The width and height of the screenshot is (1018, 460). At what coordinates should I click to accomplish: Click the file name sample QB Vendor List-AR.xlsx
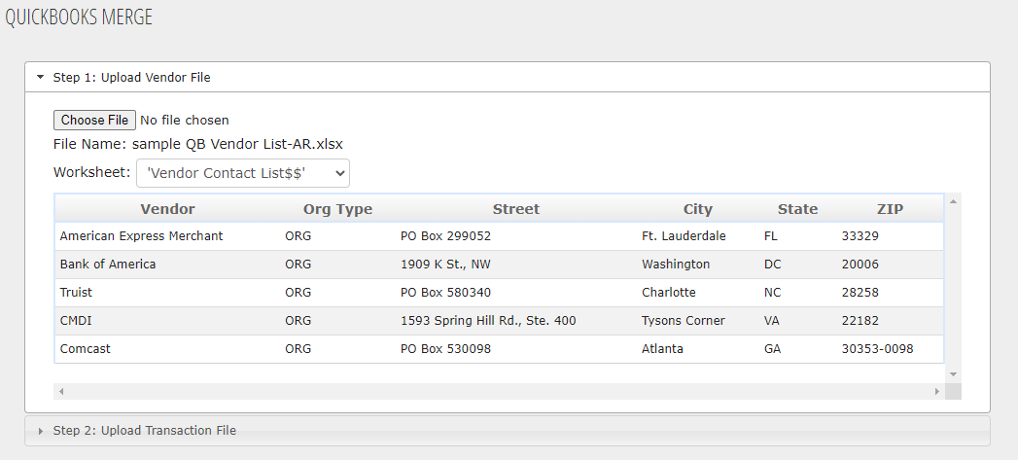click(x=237, y=144)
